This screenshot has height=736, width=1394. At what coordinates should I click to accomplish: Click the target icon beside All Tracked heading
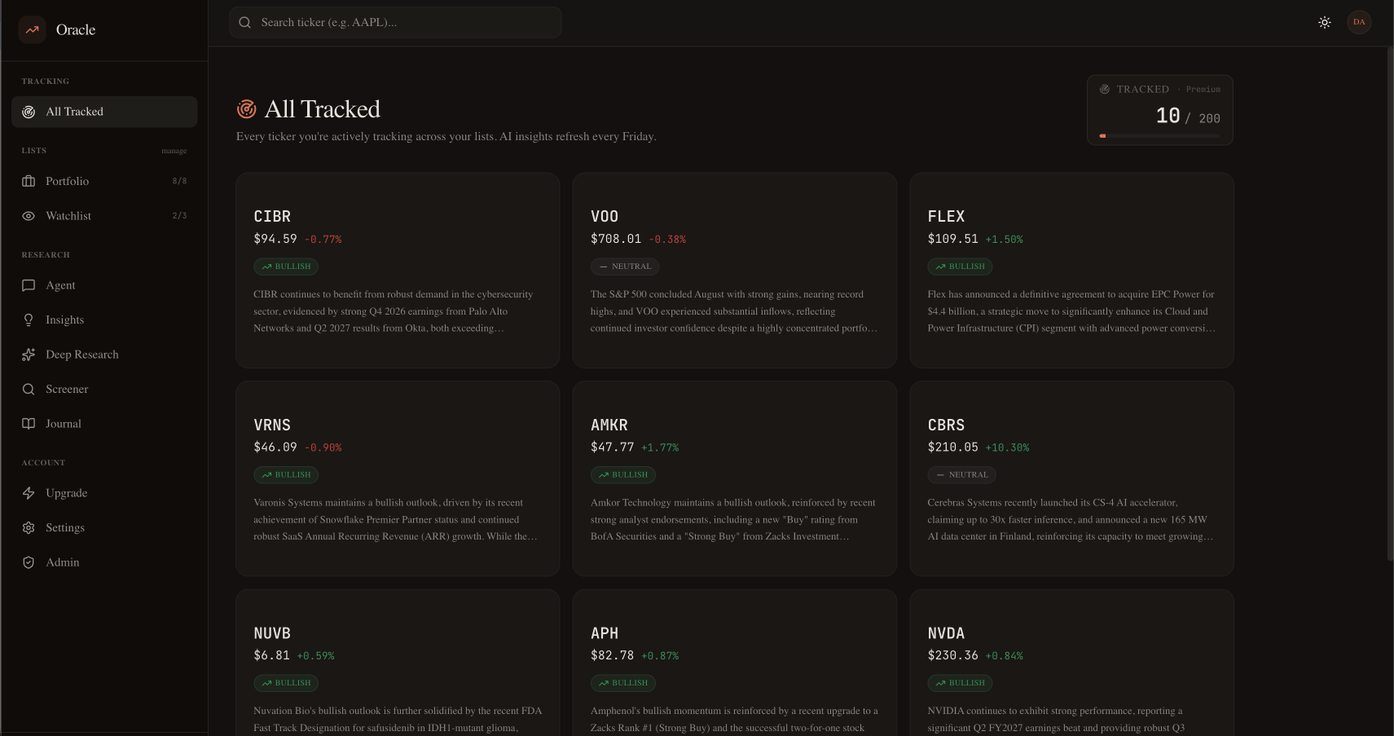coord(246,108)
